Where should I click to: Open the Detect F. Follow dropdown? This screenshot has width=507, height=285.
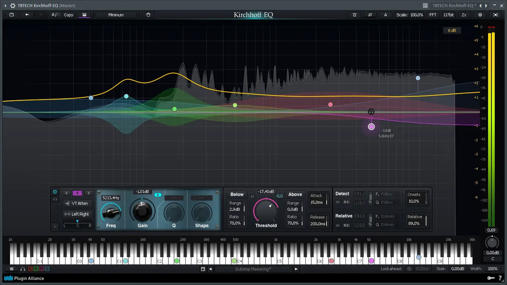pyautogui.click(x=387, y=194)
